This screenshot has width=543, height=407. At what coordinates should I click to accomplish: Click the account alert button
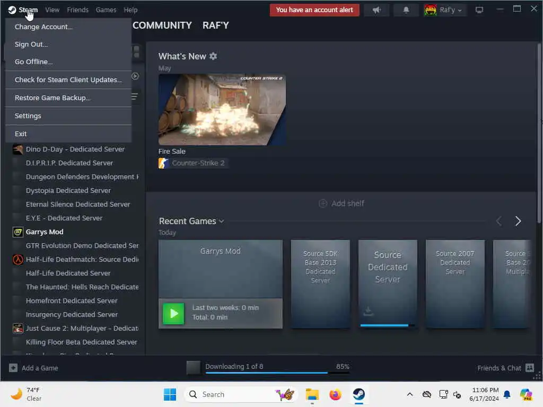[314, 10]
